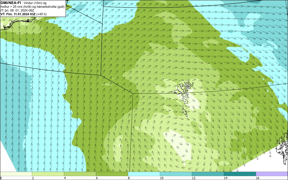Click the scale label '4'
This screenshot has height=180, width=288.
pos(65,178)
